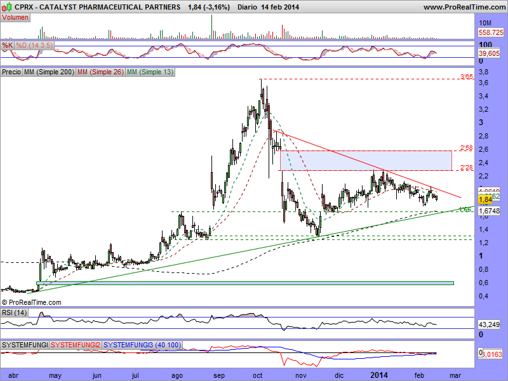Click the ProRealTime logo icon at top-left
This screenshot has width=508, height=381.
(x=5, y=6)
